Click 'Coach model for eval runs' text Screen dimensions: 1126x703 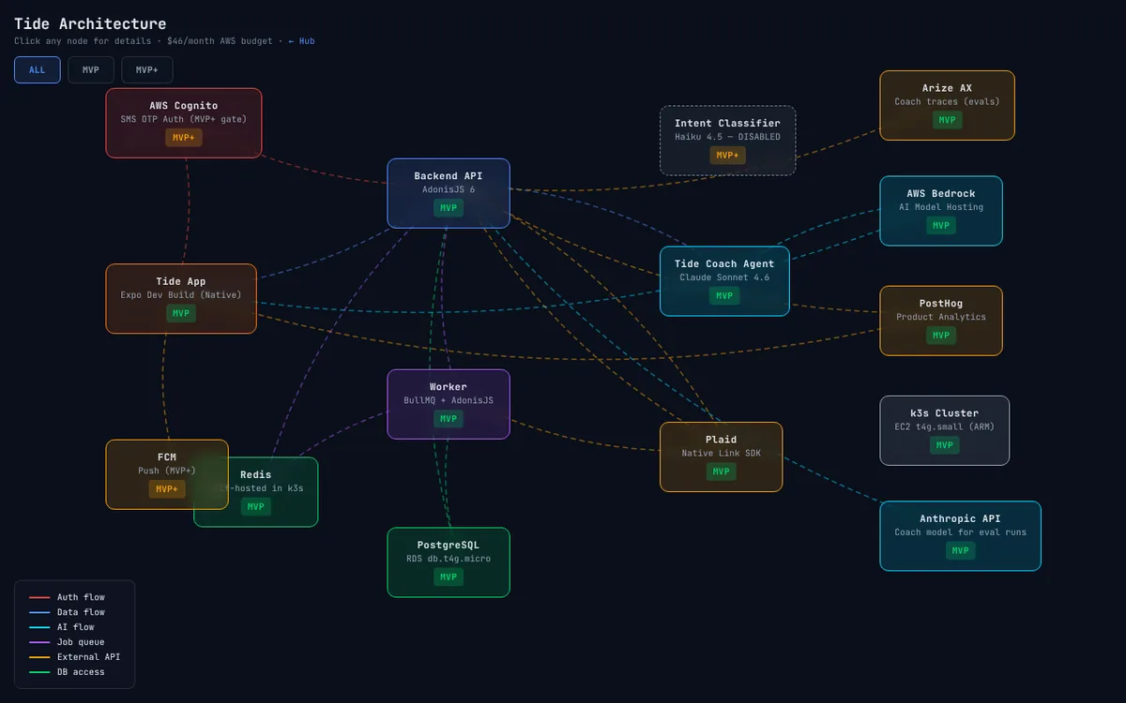960,532
